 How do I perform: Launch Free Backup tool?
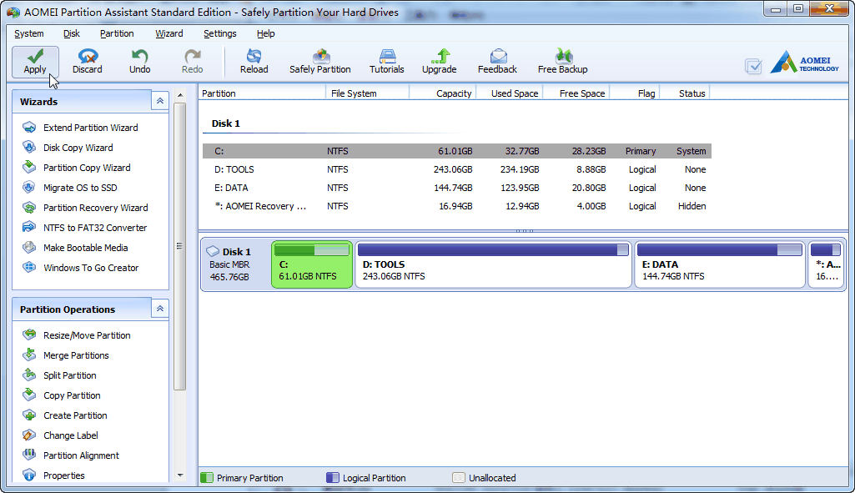click(x=563, y=62)
